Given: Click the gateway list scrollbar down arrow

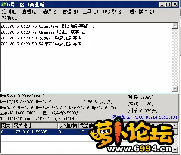Looking at the screenshot, I should (x=175, y=150).
